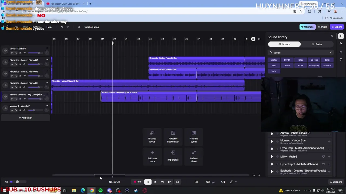
Task: Zoom out the timeline with magnifier minus
Action: pos(259,175)
